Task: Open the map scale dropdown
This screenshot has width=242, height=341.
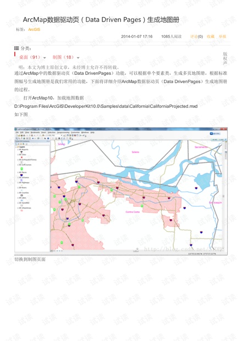Action: click(x=62, y=135)
